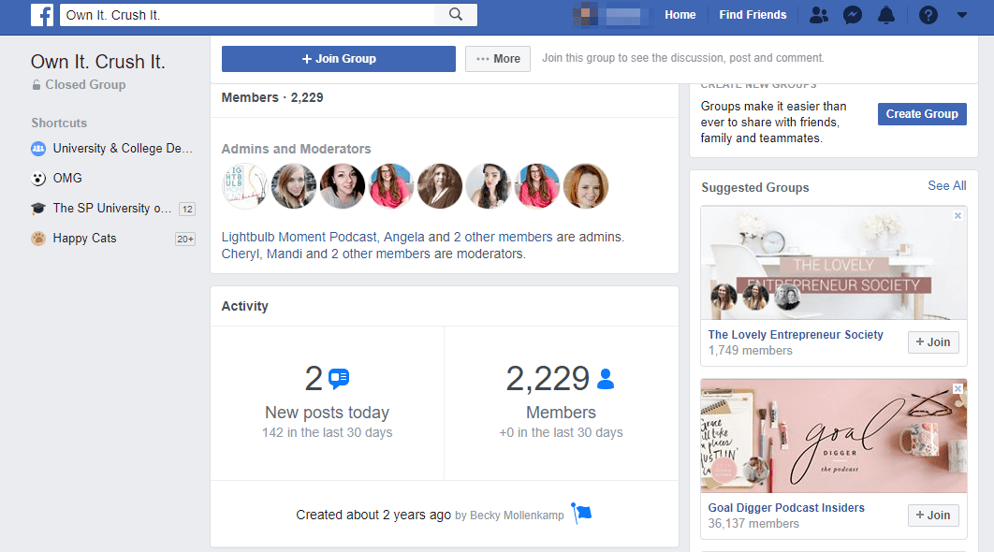Image resolution: width=994 pixels, height=552 pixels.
Task: Click the '36,137 members' text
Action: coord(753,524)
